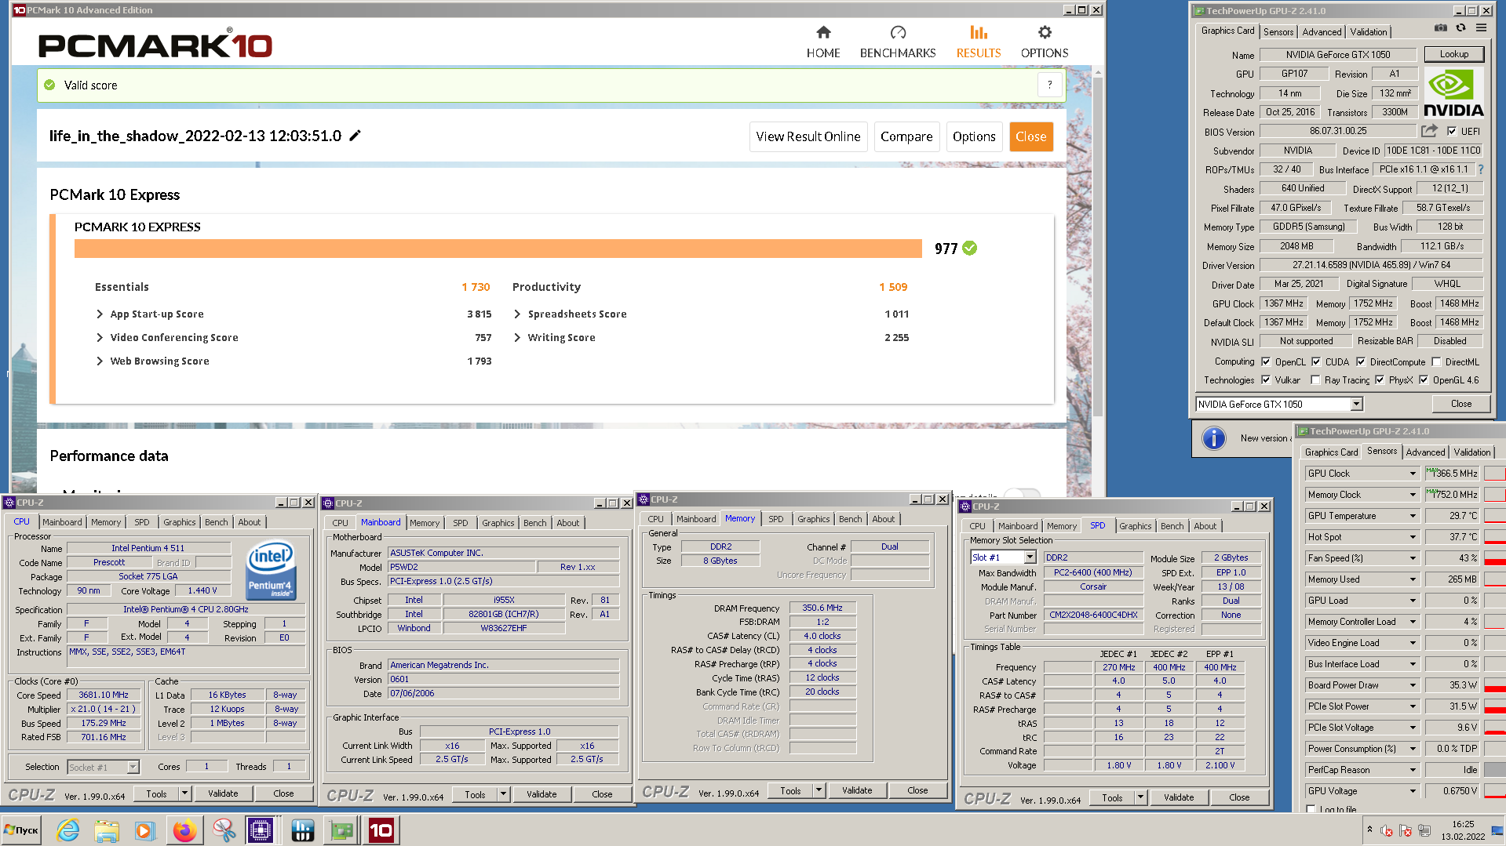
Task: Click the NVIDIA logo in GPU-Z
Action: click(1453, 93)
